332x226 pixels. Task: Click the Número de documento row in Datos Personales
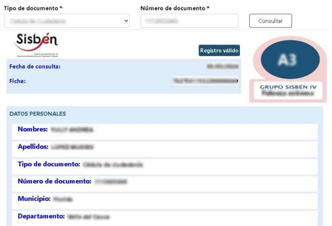pyautogui.click(x=165, y=184)
